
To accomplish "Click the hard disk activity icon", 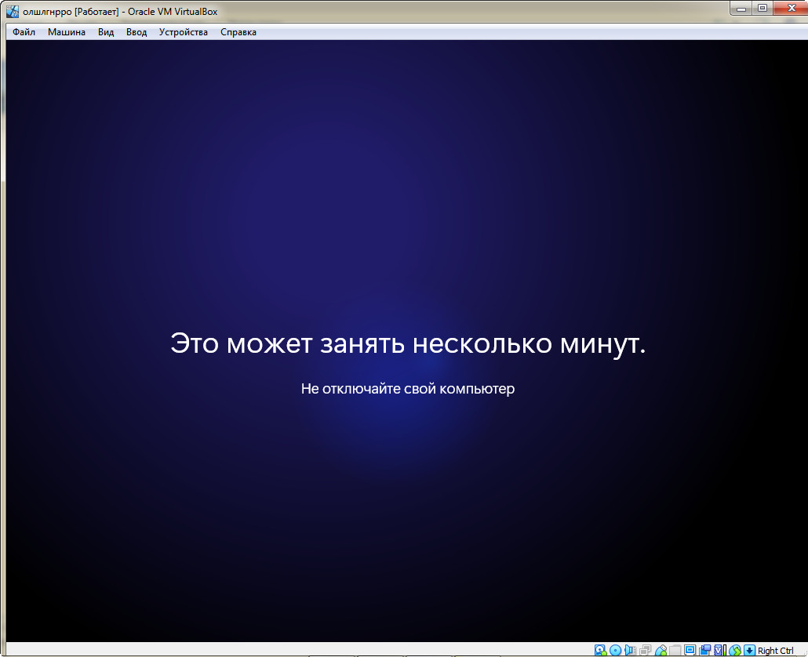I will [x=599, y=650].
